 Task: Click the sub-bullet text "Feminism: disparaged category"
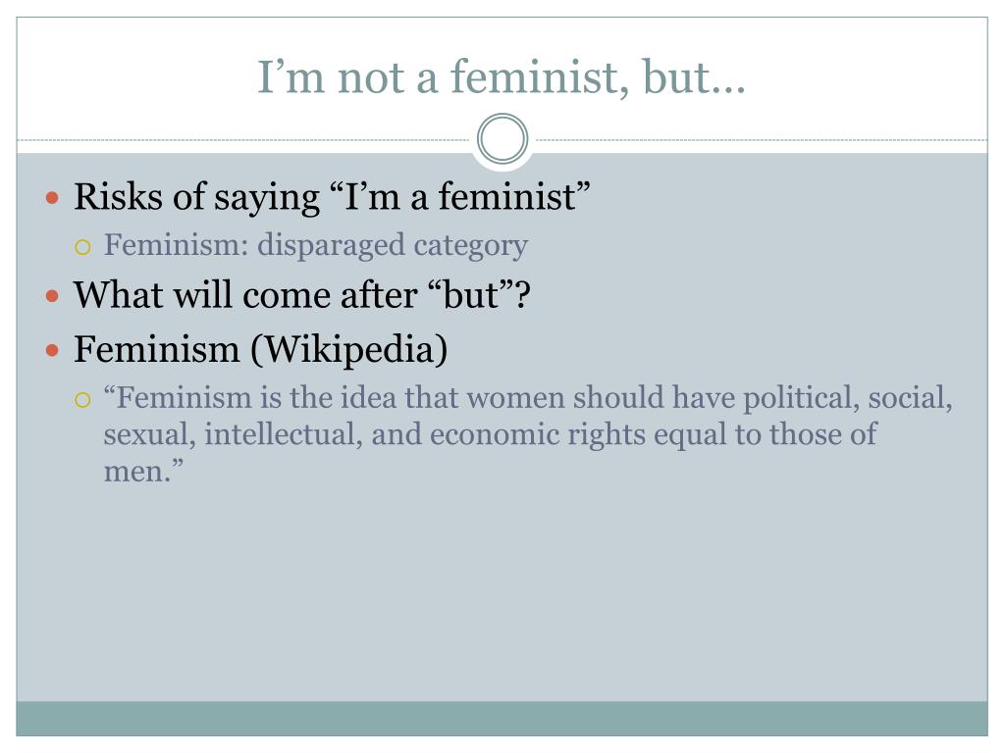[316, 245]
